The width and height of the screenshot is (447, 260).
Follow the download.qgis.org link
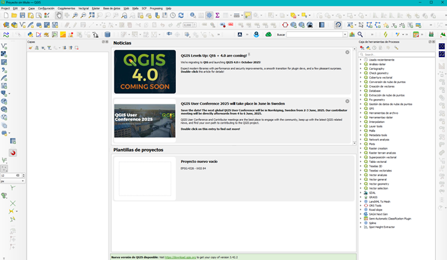(180, 257)
